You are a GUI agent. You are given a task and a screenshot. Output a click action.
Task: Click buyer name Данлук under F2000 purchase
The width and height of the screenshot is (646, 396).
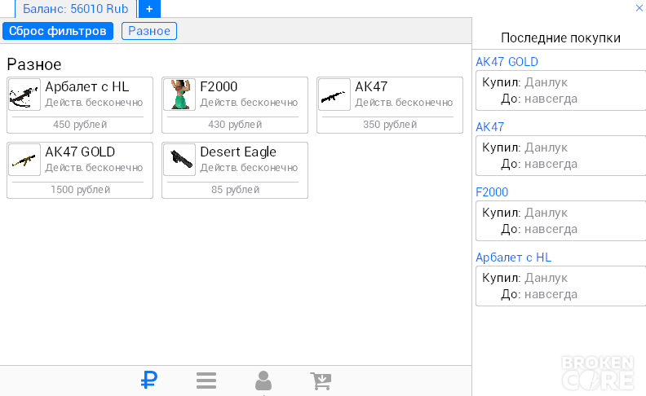pos(546,213)
